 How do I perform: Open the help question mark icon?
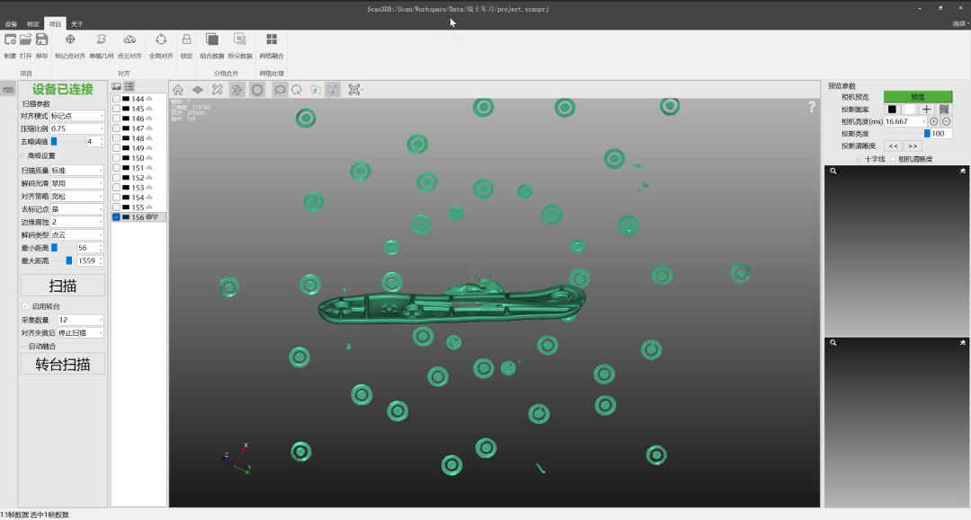[811, 107]
